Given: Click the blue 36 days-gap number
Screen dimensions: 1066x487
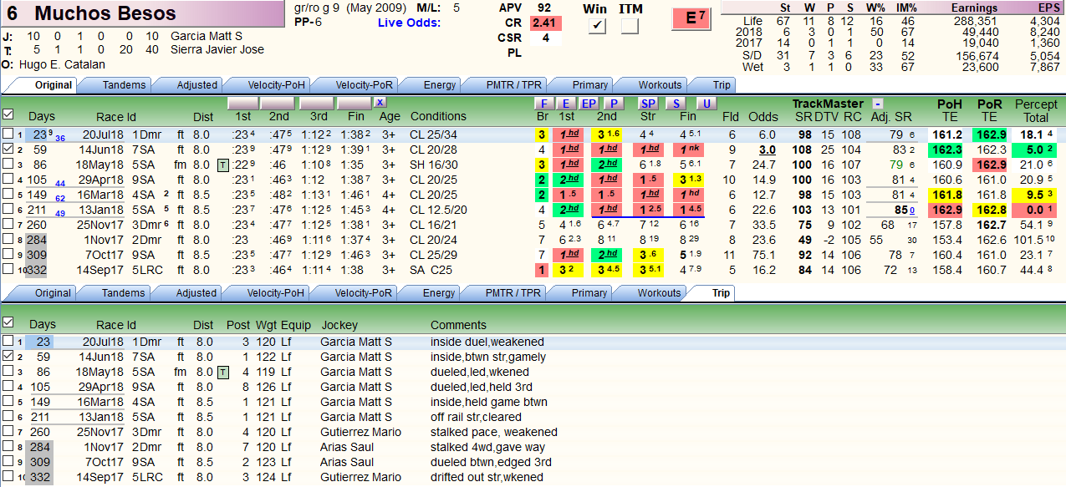Looking at the screenshot, I should tap(60, 138).
